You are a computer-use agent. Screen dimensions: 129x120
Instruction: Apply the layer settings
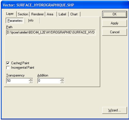coord(114,23)
